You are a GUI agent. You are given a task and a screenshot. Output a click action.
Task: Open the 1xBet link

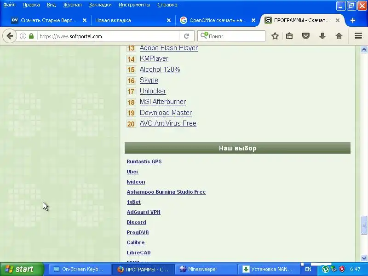click(133, 202)
